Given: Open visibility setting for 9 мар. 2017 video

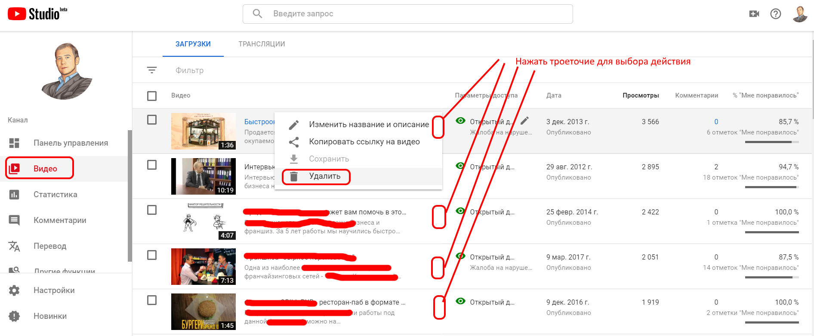Looking at the screenshot, I should click(x=492, y=257).
